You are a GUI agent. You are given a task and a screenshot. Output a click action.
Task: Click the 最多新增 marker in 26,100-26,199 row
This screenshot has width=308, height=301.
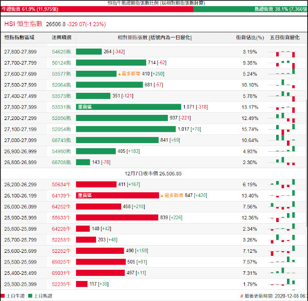pos(171,195)
